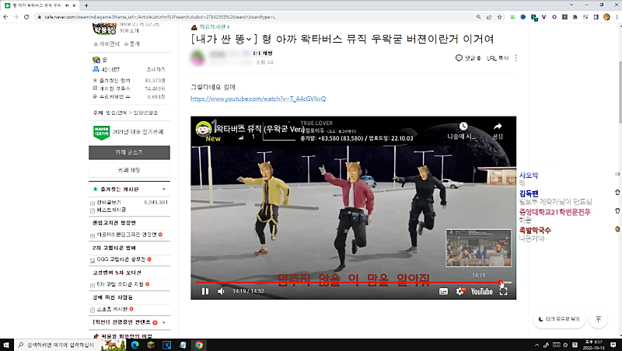Image resolution: width=622 pixels, height=351 pixels.
Task: Click the video channel avatar
Action: [203, 129]
